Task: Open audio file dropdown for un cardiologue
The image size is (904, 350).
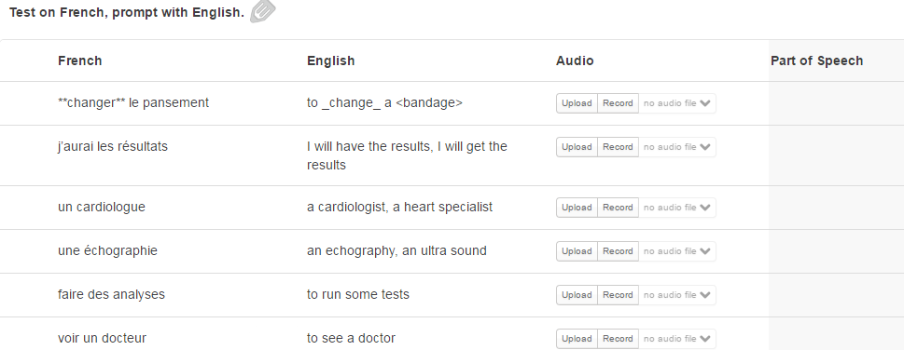Action: pyautogui.click(x=677, y=208)
